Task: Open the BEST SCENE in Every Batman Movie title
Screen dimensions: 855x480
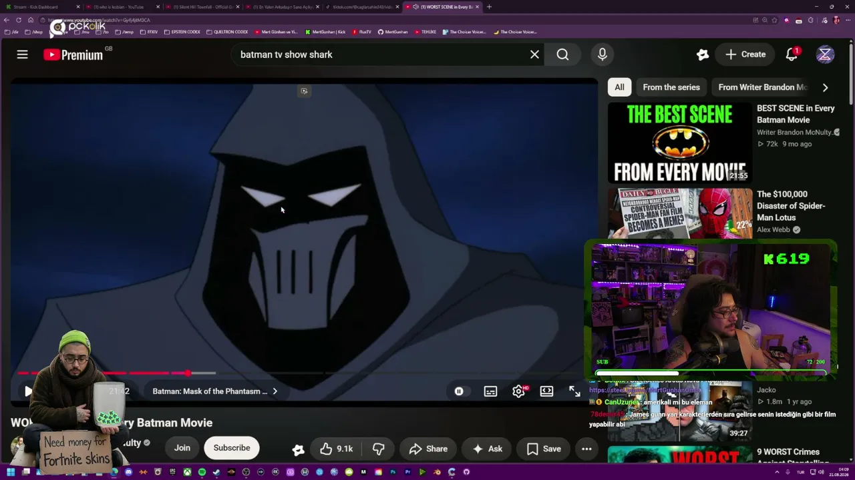Action: coord(796,114)
